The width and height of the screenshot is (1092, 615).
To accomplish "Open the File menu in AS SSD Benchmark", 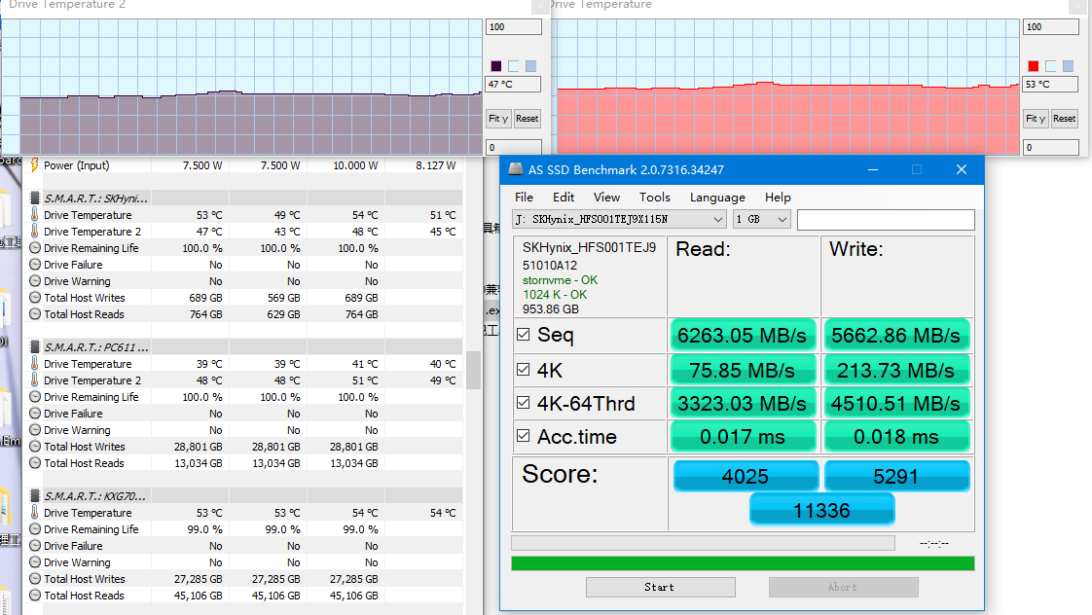I will tap(524, 198).
